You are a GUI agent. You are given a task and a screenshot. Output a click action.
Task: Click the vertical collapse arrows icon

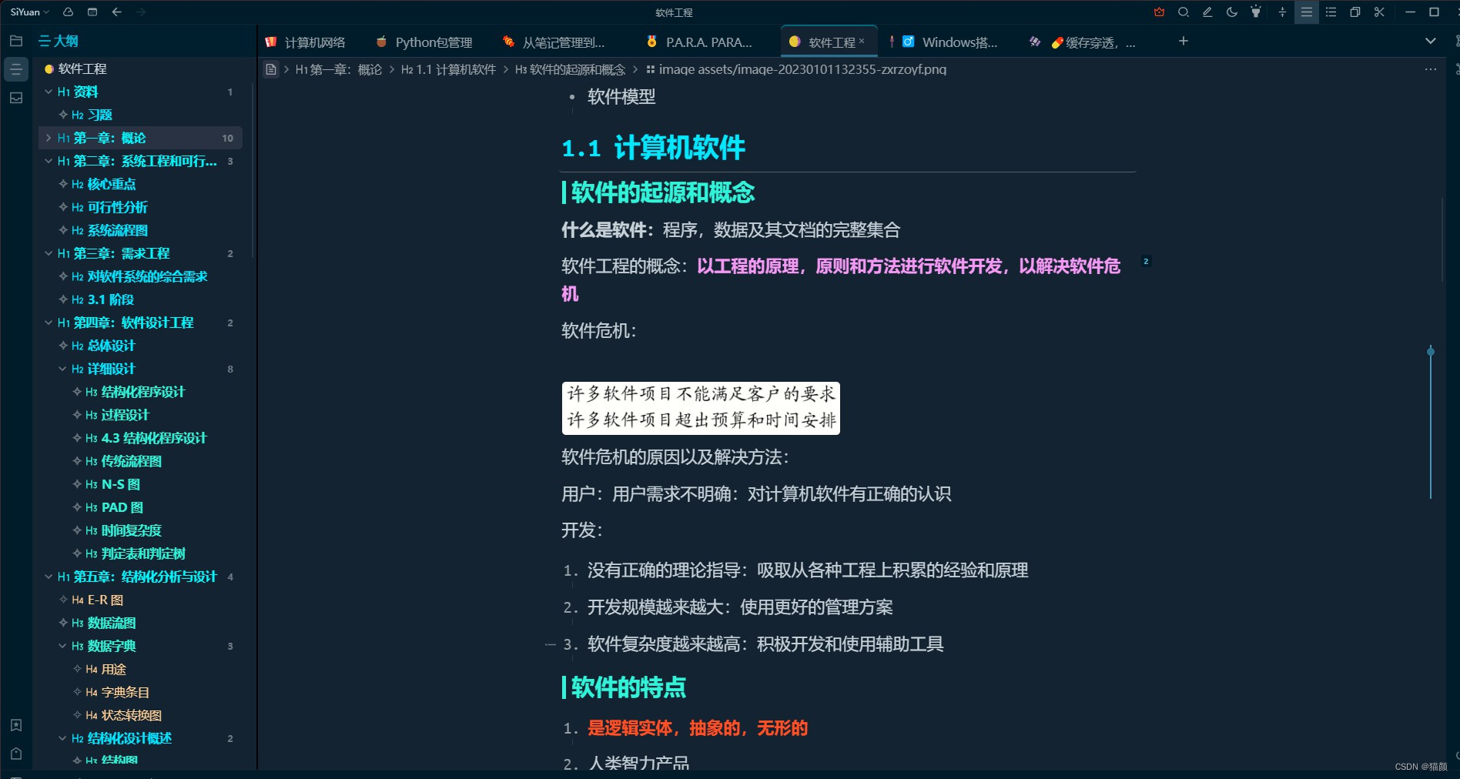1282,12
